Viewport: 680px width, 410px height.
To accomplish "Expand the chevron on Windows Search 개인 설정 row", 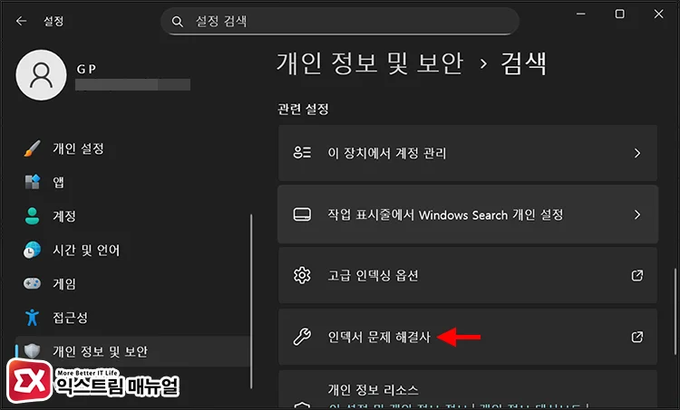I will pyautogui.click(x=637, y=215).
